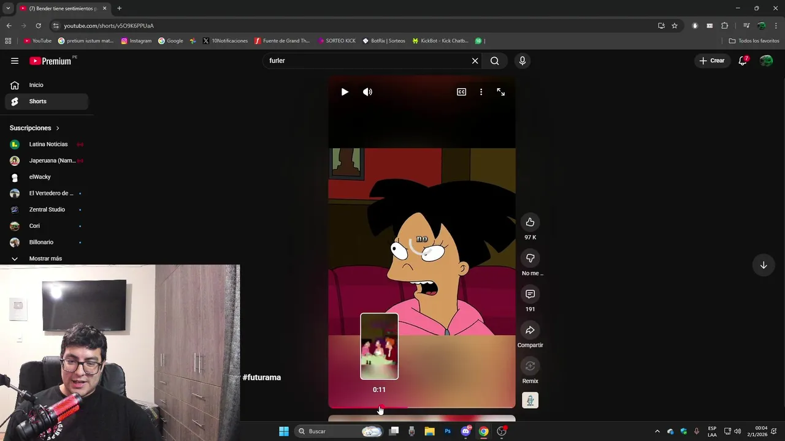
Task: Go back in the browser
Action: coord(9,26)
